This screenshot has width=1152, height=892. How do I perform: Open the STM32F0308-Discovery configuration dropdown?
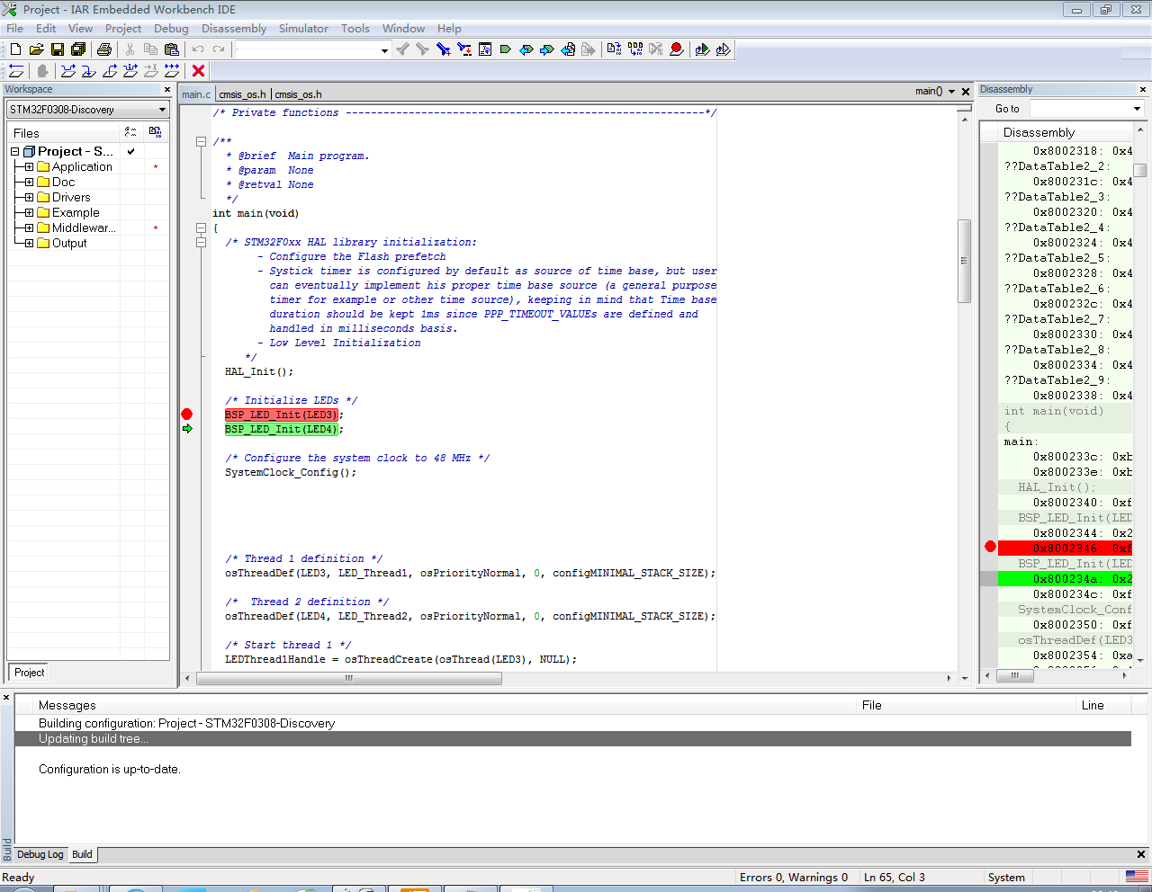[x=162, y=110]
